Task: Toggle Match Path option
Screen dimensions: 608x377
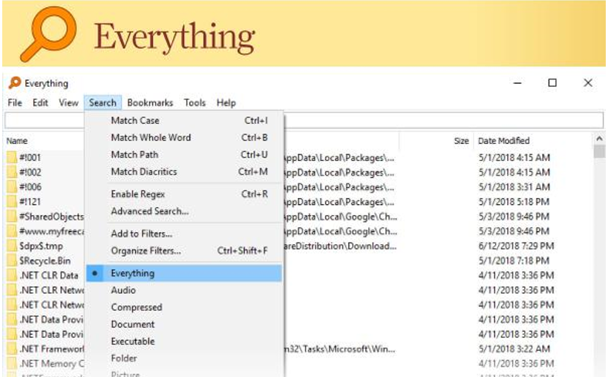Action: click(x=184, y=154)
